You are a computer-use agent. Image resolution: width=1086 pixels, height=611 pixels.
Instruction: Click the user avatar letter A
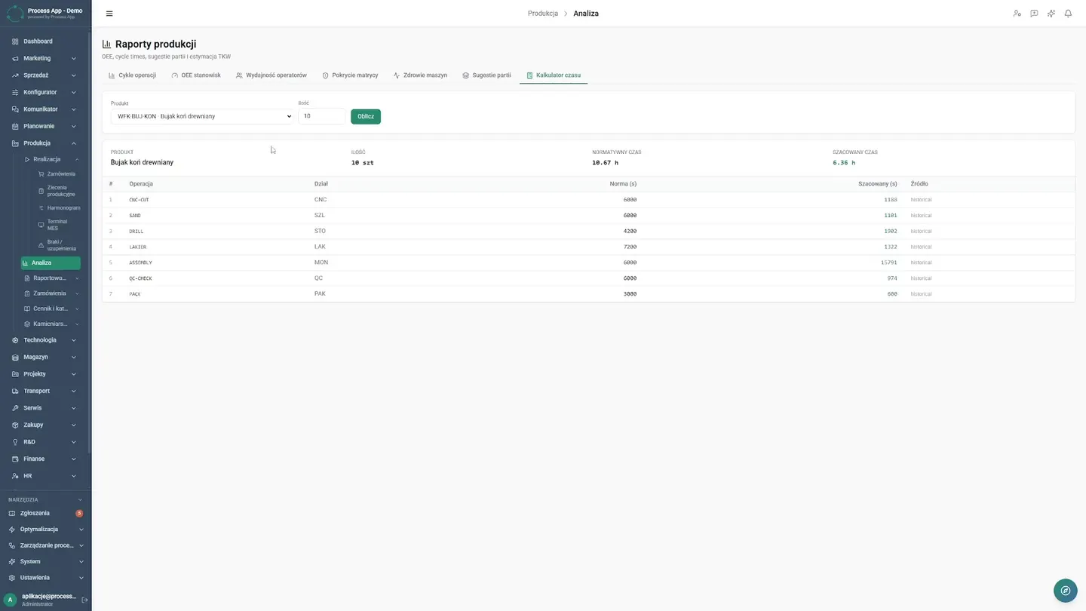coord(10,600)
